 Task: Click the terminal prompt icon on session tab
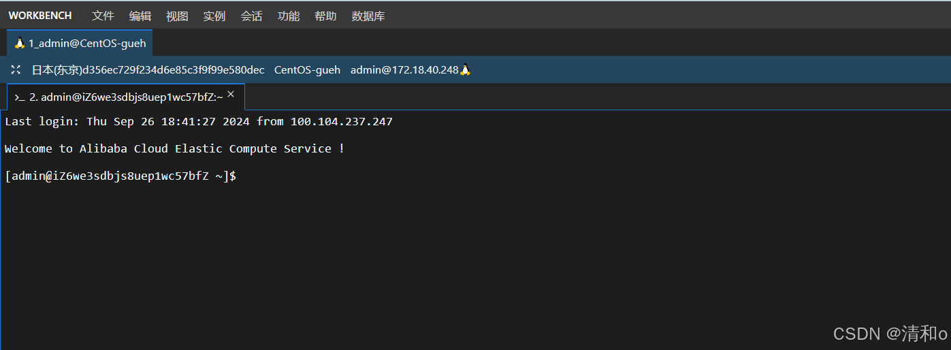[x=20, y=97]
